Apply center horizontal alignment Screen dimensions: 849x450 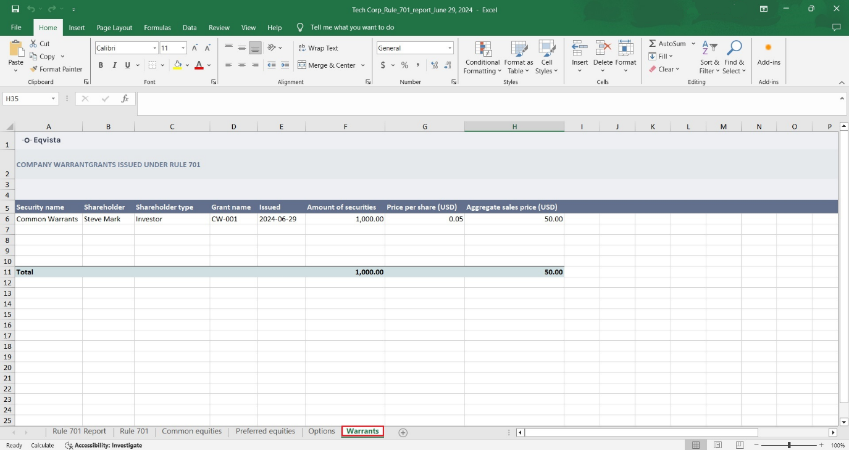click(241, 65)
